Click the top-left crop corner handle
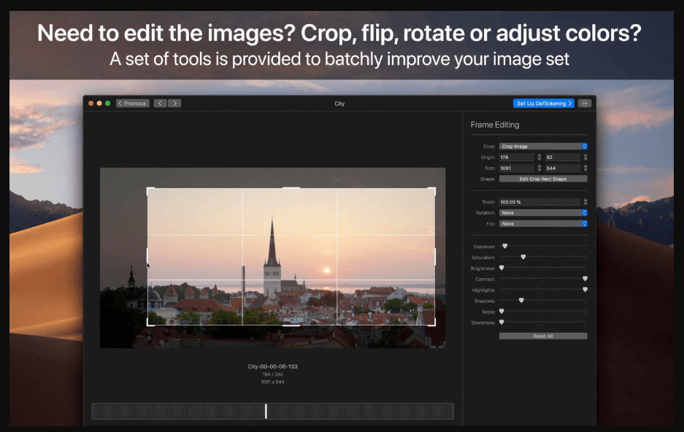 (150, 190)
